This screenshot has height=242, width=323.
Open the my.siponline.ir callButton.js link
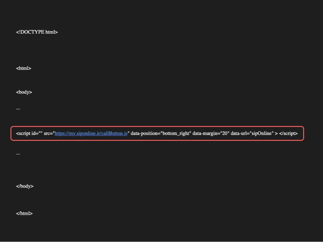(x=91, y=133)
